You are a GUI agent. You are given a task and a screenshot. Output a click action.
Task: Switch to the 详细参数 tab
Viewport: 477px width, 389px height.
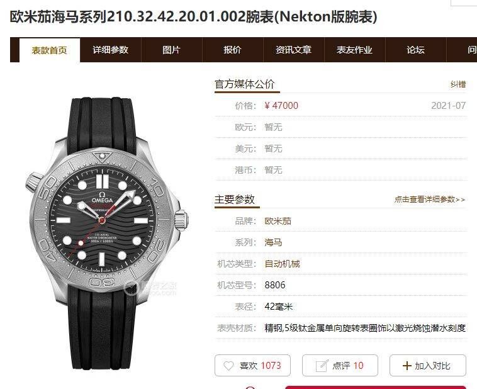pos(111,50)
